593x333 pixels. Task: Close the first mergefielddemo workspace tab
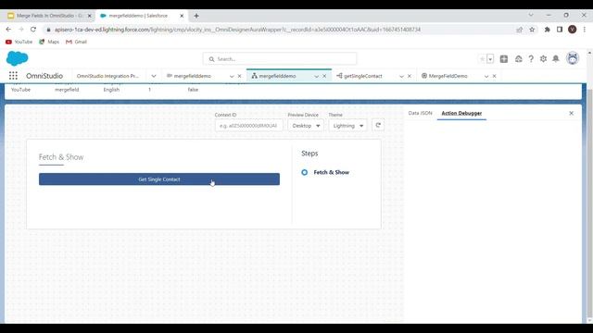(239, 76)
